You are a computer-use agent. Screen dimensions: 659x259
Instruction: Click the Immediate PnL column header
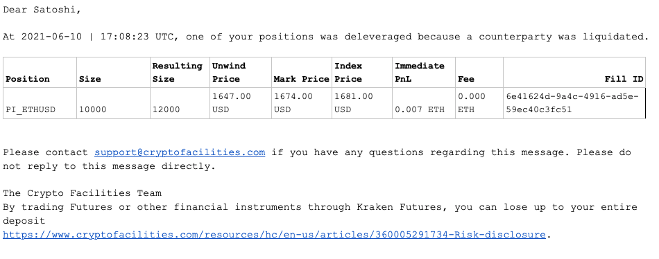pyautogui.click(x=420, y=73)
